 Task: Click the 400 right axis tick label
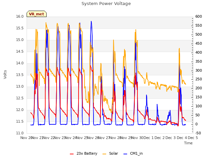tap(199, 52)
